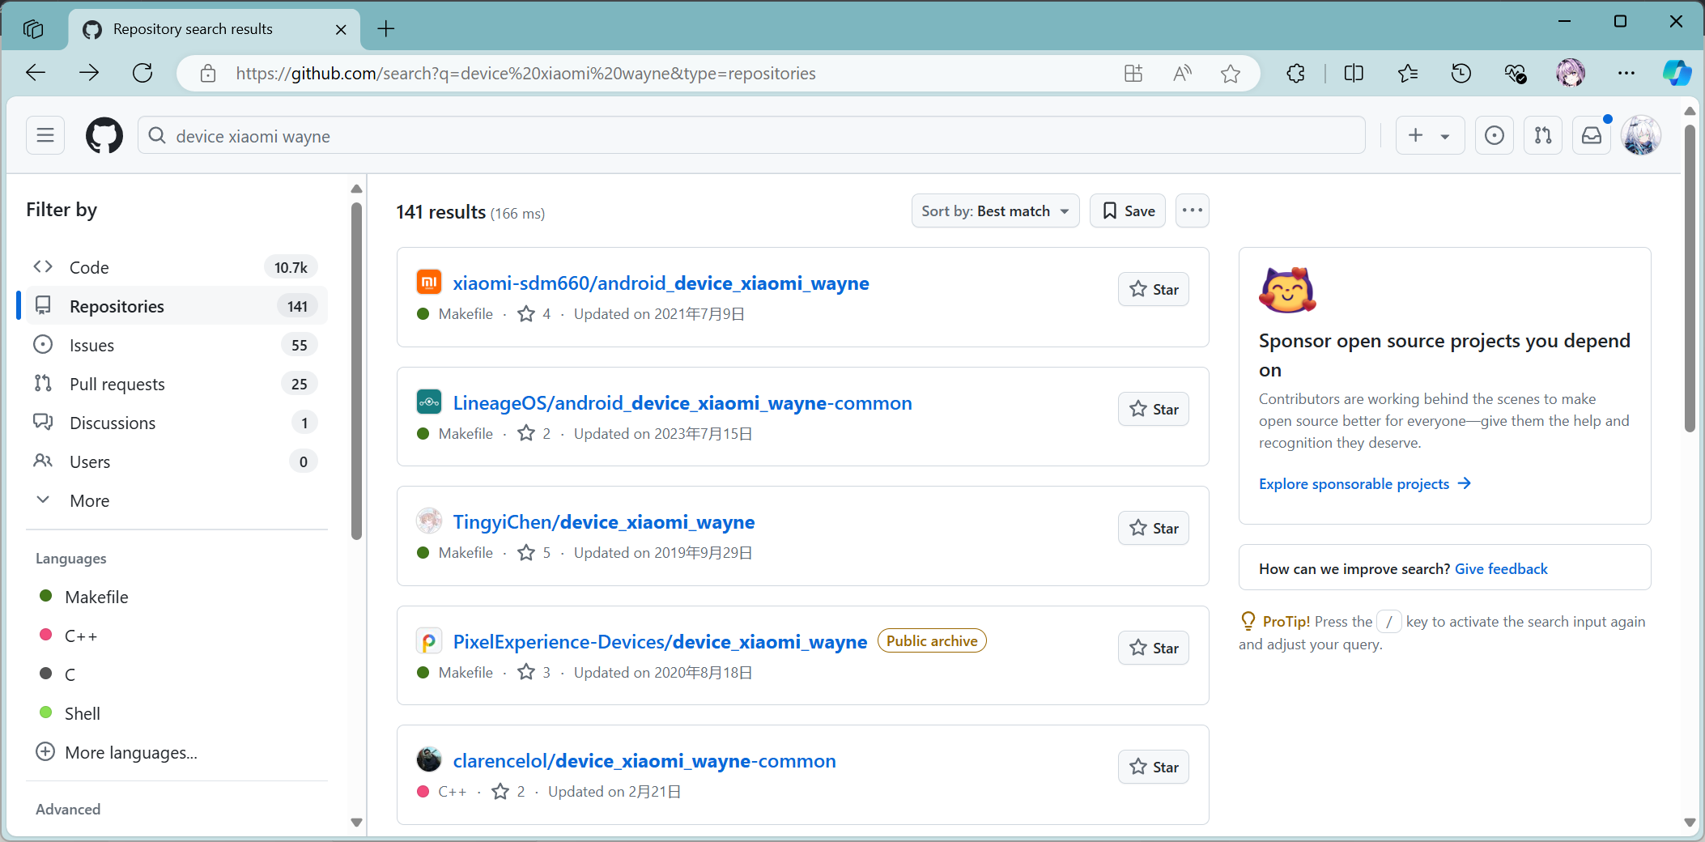This screenshot has width=1705, height=842.
Task: Select the Discussions filter
Action: coord(176,423)
